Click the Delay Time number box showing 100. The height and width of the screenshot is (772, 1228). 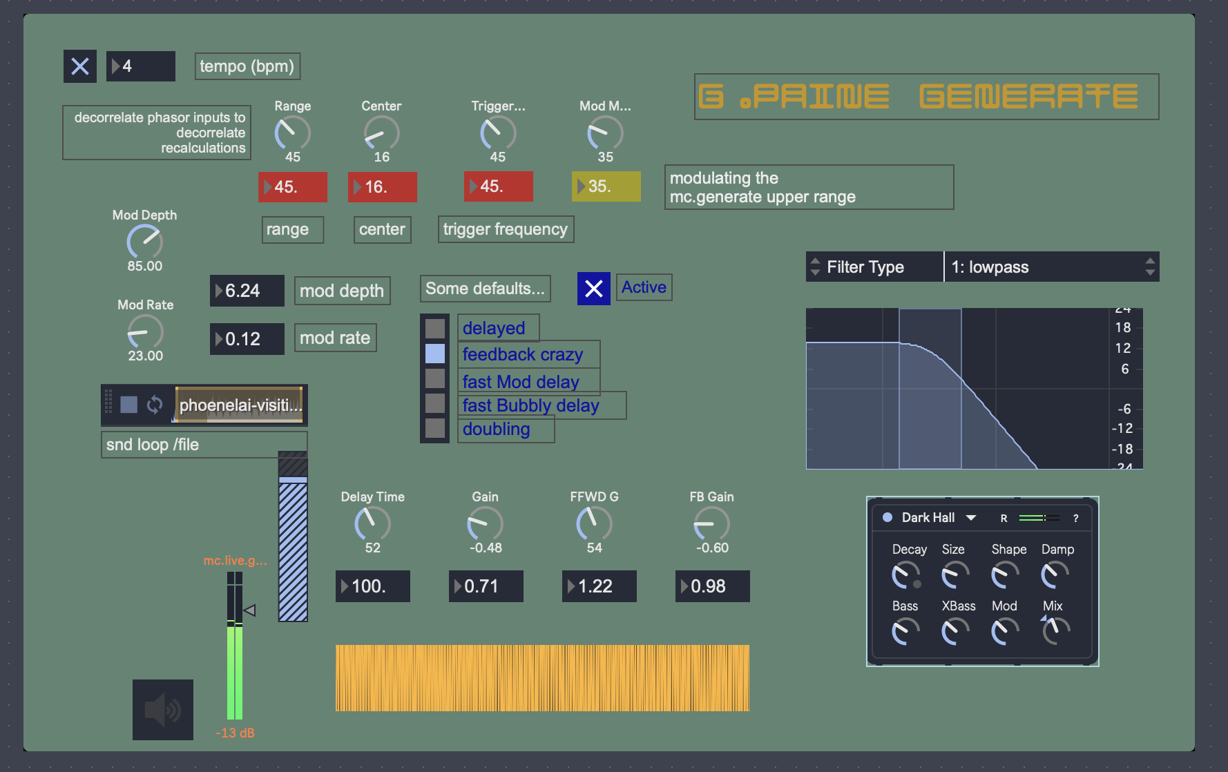click(373, 586)
